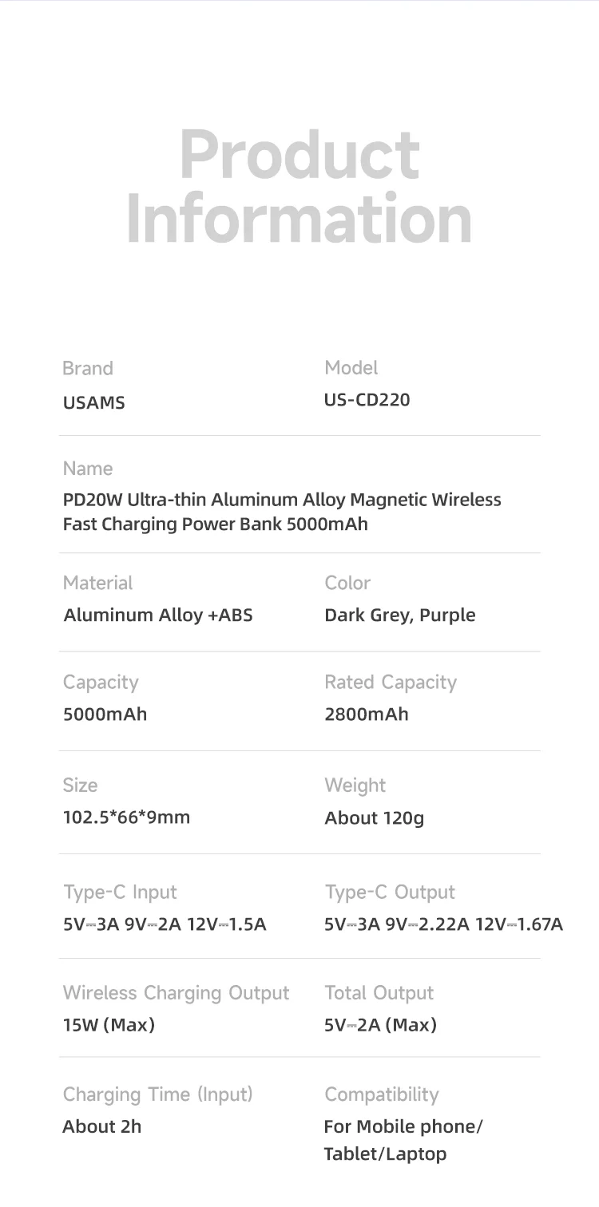The height and width of the screenshot is (1207, 599).
Task: Click the Wireless Charging Output label
Action: coord(176,993)
